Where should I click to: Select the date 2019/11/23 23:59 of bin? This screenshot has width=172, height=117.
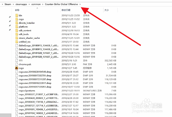pyautogui.click(x=71, y=15)
